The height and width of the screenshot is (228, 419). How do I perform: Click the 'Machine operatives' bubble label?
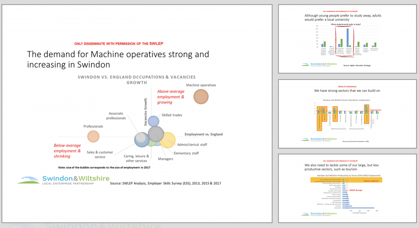point(201,85)
